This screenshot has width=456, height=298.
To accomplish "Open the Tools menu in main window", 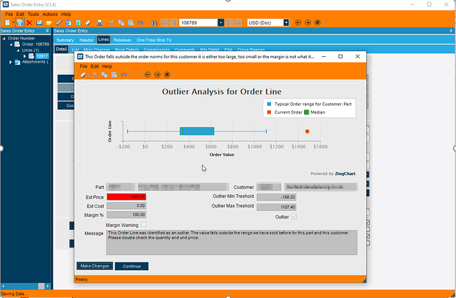I will pyautogui.click(x=33, y=15).
